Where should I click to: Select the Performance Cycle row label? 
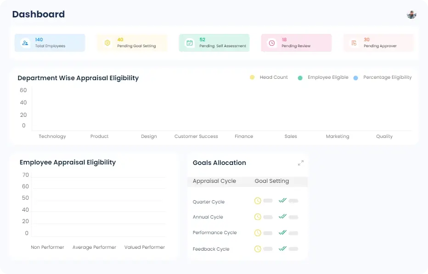tap(214, 233)
